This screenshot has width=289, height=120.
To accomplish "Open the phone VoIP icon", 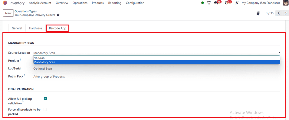I will click(209, 3).
